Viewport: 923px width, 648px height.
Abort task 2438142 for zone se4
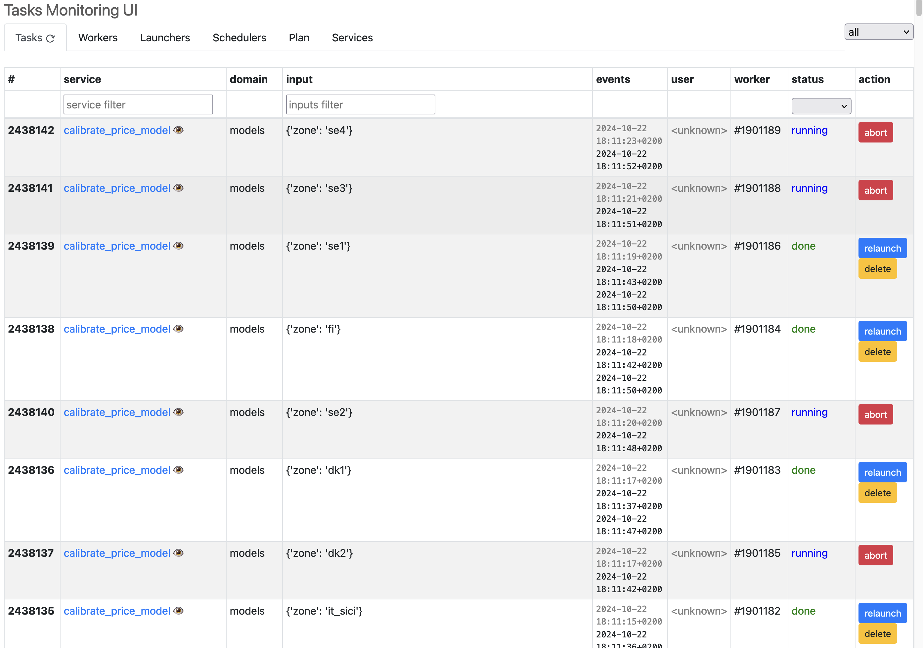point(876,132)
